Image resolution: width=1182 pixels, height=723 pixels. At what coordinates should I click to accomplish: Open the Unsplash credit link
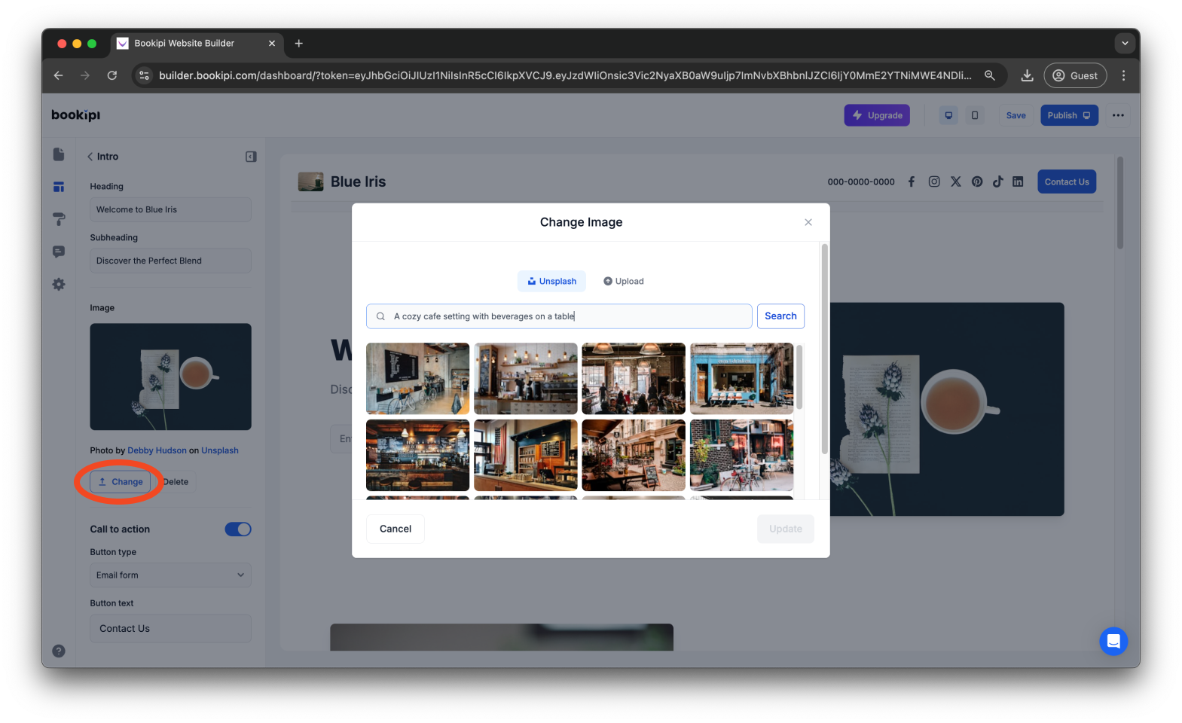click(220, 450)
